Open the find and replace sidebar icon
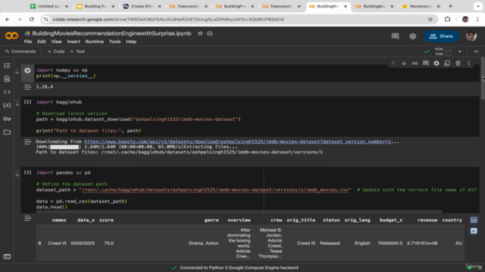The height and width of the screenshot is (272, 485). coord(7,79)
